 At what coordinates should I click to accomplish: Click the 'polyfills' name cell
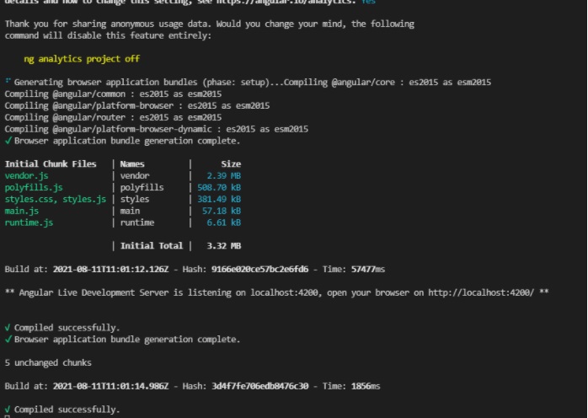(142, 187)
